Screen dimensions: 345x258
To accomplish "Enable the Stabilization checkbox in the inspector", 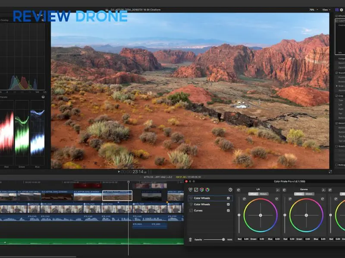I will pos(336,146).
